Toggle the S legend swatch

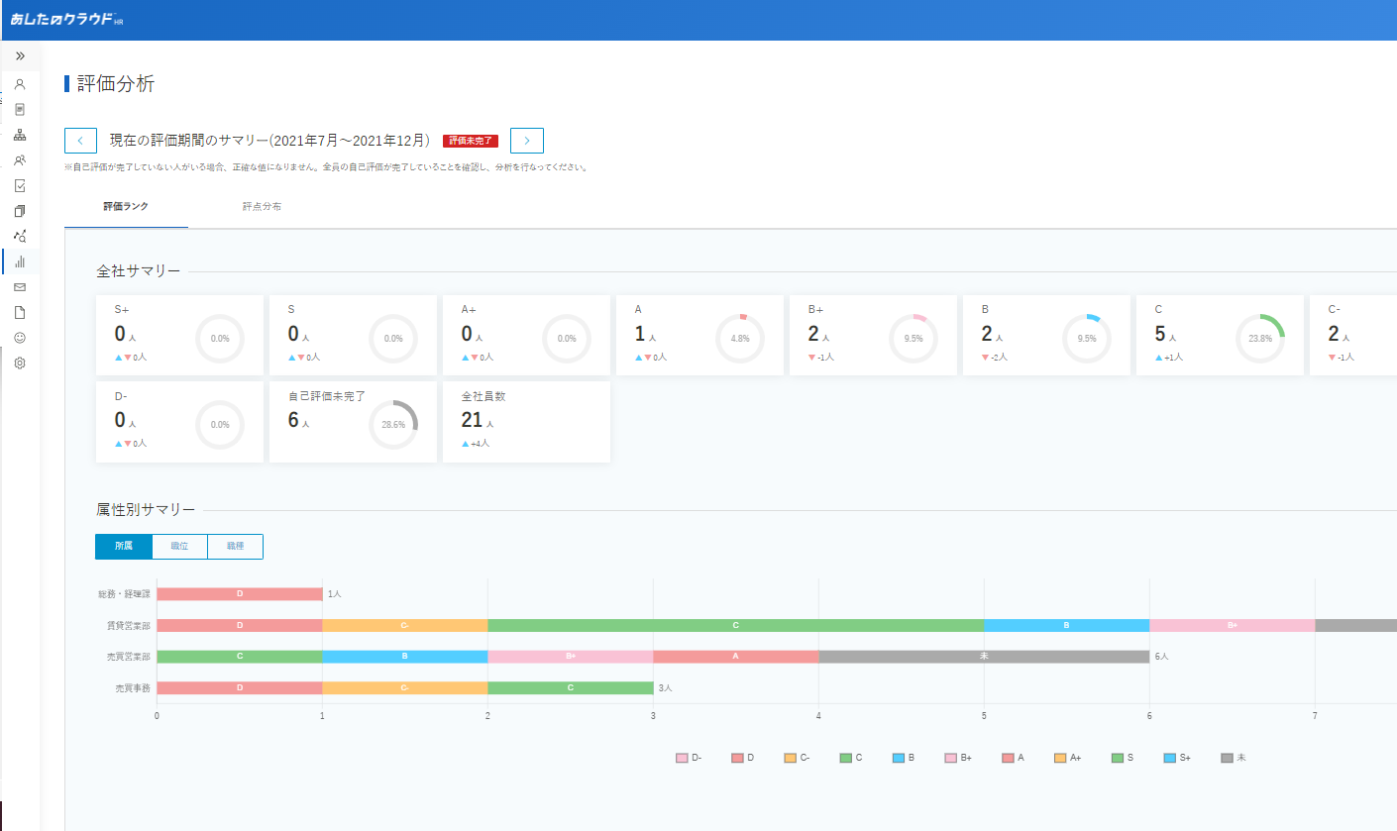pos(1119,758)
